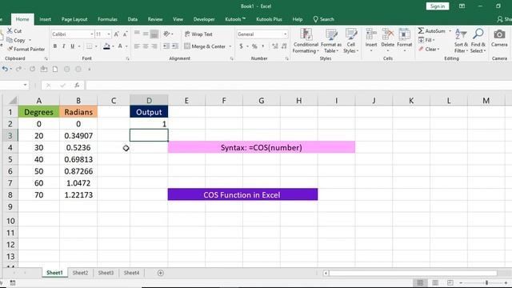The width and height of the screenshot is (512, 288).
Task: Activate the Format Painter brush
Action: [10, 49]
